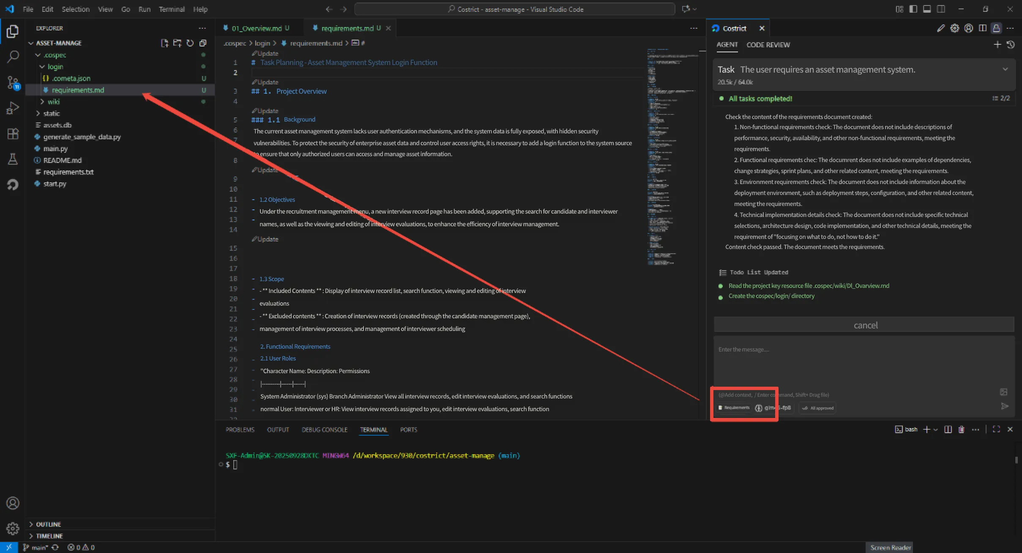Toggle the lock icon in Costrict header
The height and width of the screenshot is (553, 1022).
[997, 28]
